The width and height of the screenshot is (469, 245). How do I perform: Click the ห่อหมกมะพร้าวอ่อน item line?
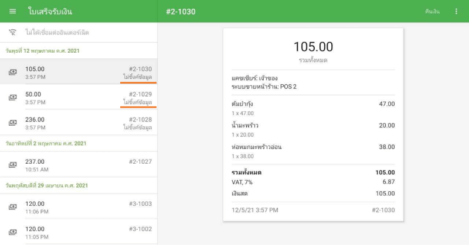pyautogui.click(x=313, y=151)
